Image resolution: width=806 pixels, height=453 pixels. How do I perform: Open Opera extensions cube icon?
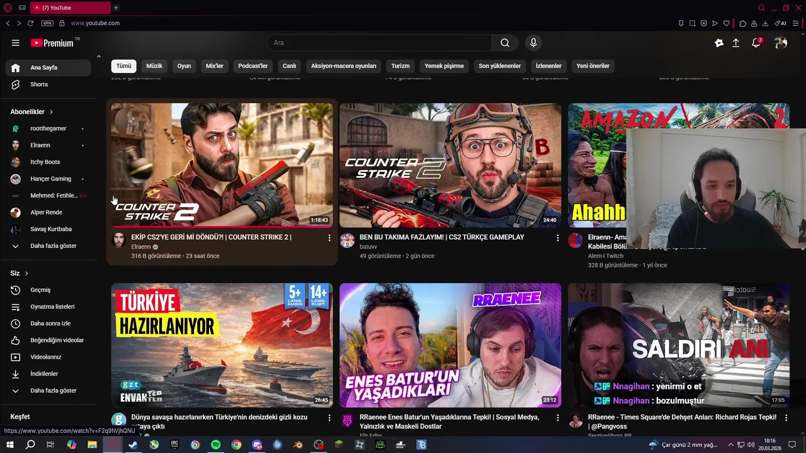(x=742, y=23)
